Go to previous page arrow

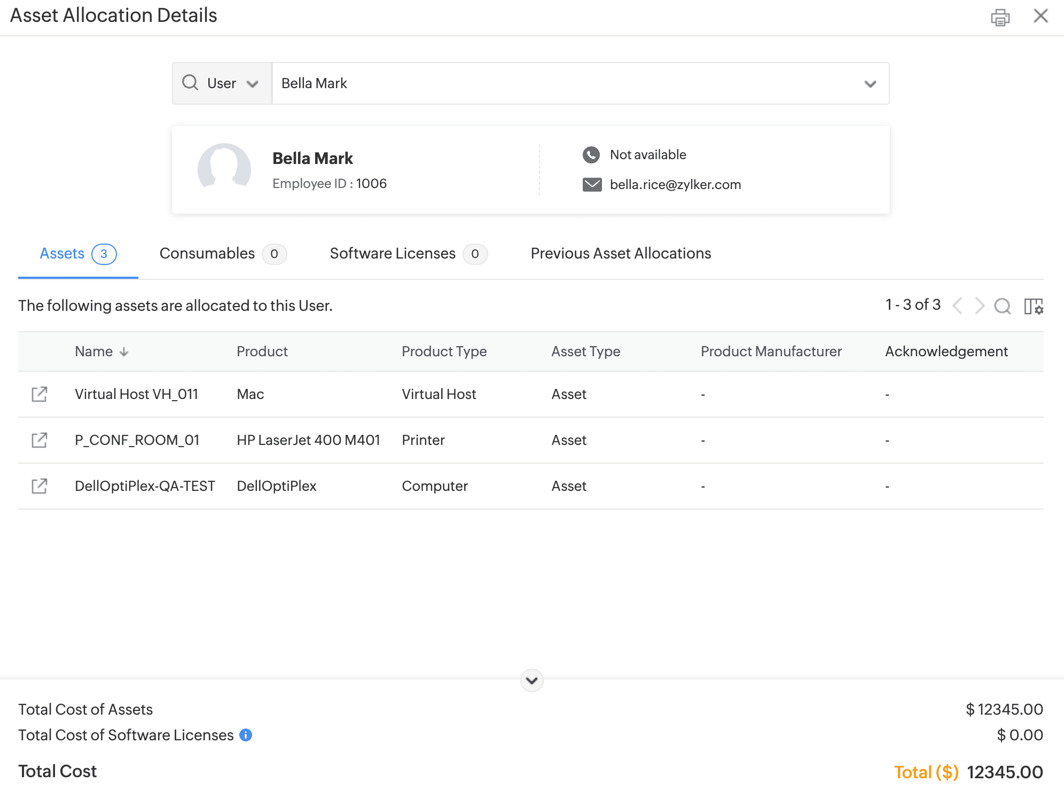click(958, 306)
